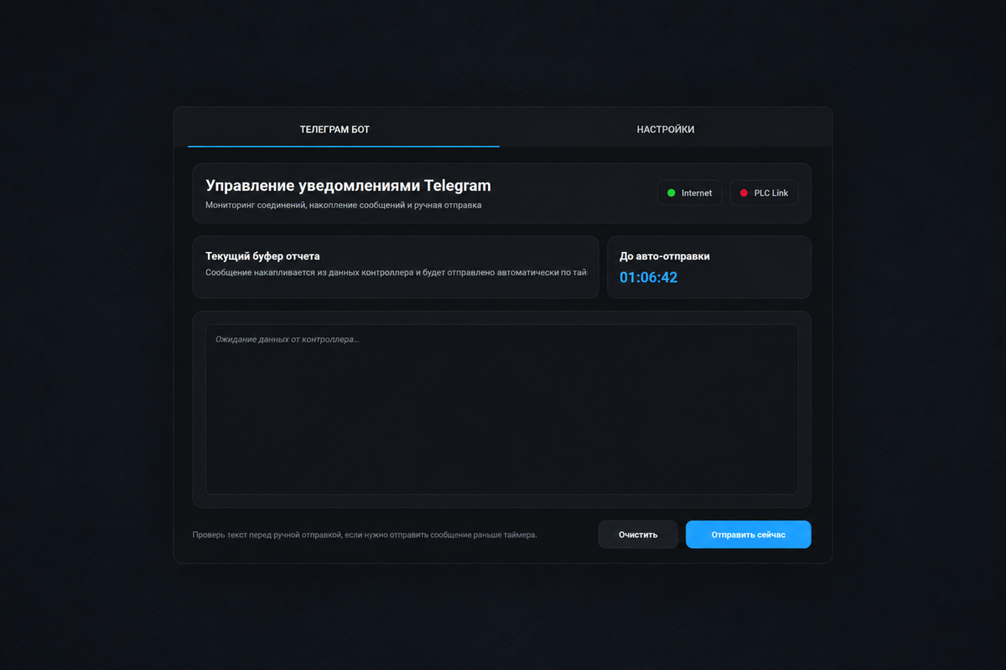This screenshot has width=1006, height=670.
Task: Clear the buffer with Очистить button
Action: (638, 534)
